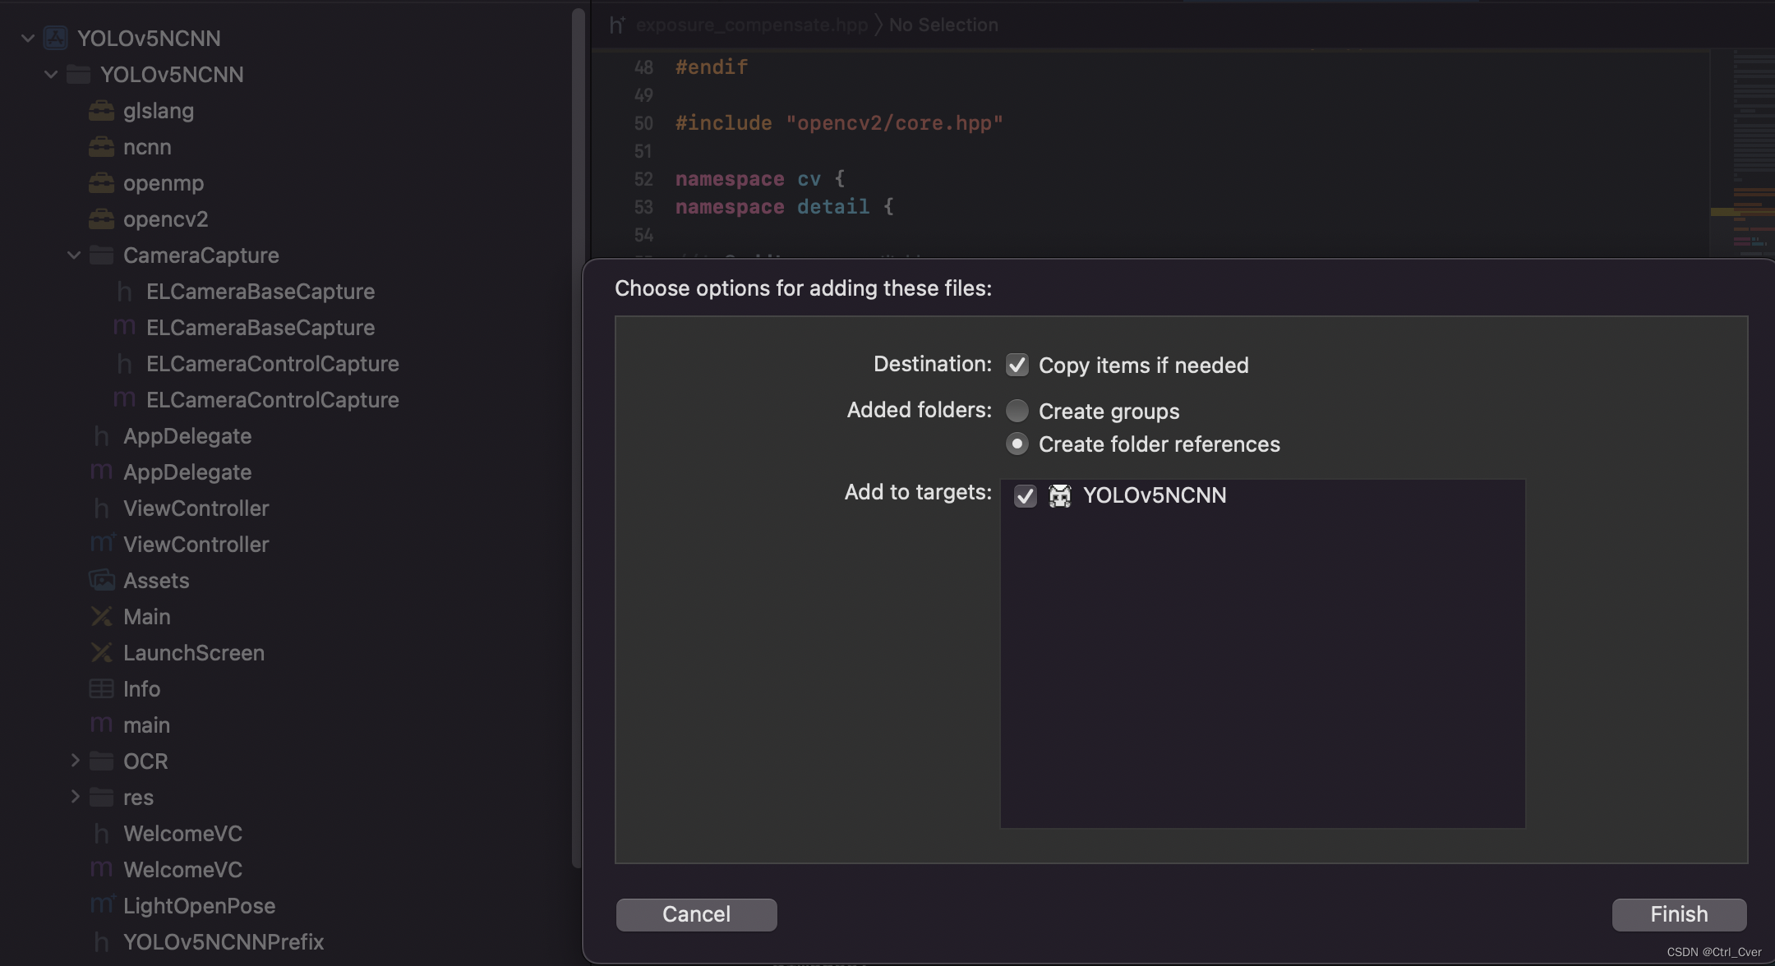Click Cancel in the add files dialog
Screen dimensions: 1775x966
[696, 914]
